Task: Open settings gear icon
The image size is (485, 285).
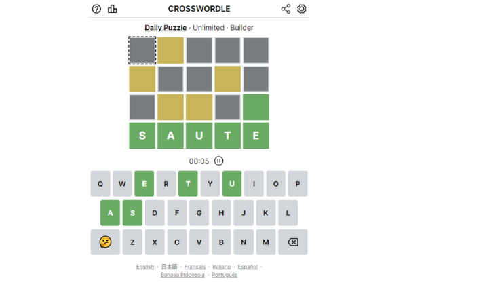Action: (x=302, y=9)
